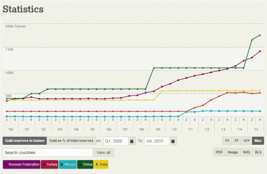Set time range to 3Y

coord(237,141)
